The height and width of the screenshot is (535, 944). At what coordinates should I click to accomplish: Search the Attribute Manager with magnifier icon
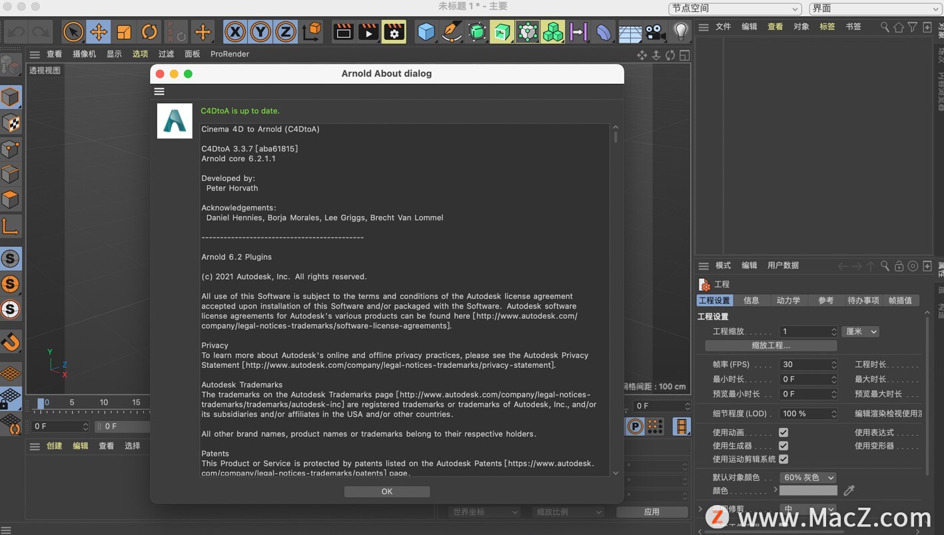885,266
